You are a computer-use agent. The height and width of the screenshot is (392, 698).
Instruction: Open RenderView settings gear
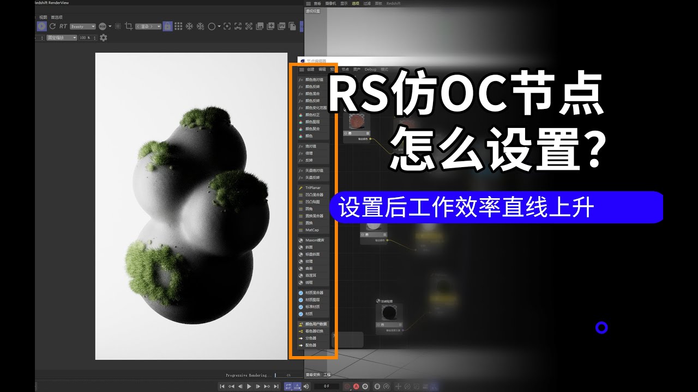click(x=103, y=38)
